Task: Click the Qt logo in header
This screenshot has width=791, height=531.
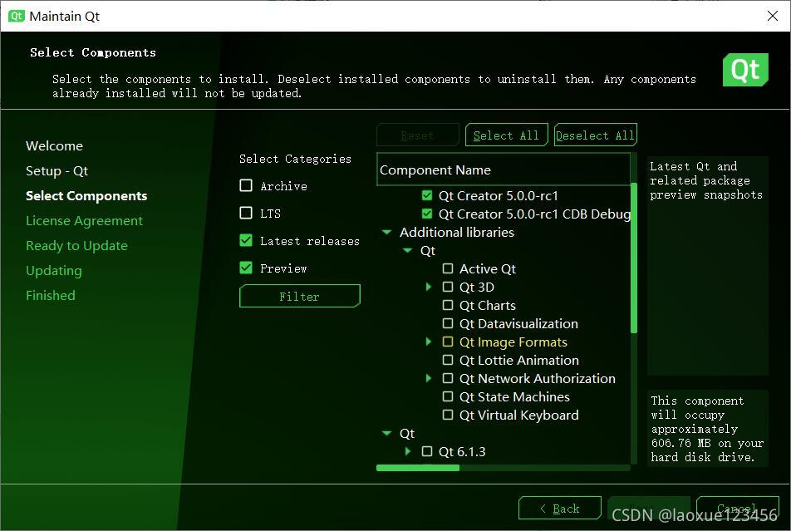Action: [745, 70]
